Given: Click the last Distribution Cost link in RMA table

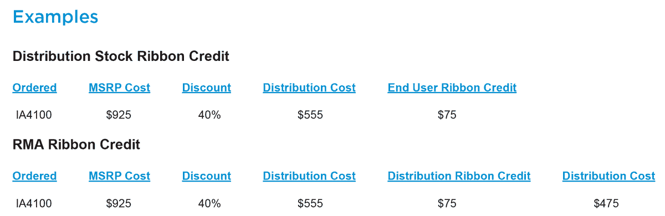Looking at the screenshot, I should pyautogui.click(x=608, y=176).
